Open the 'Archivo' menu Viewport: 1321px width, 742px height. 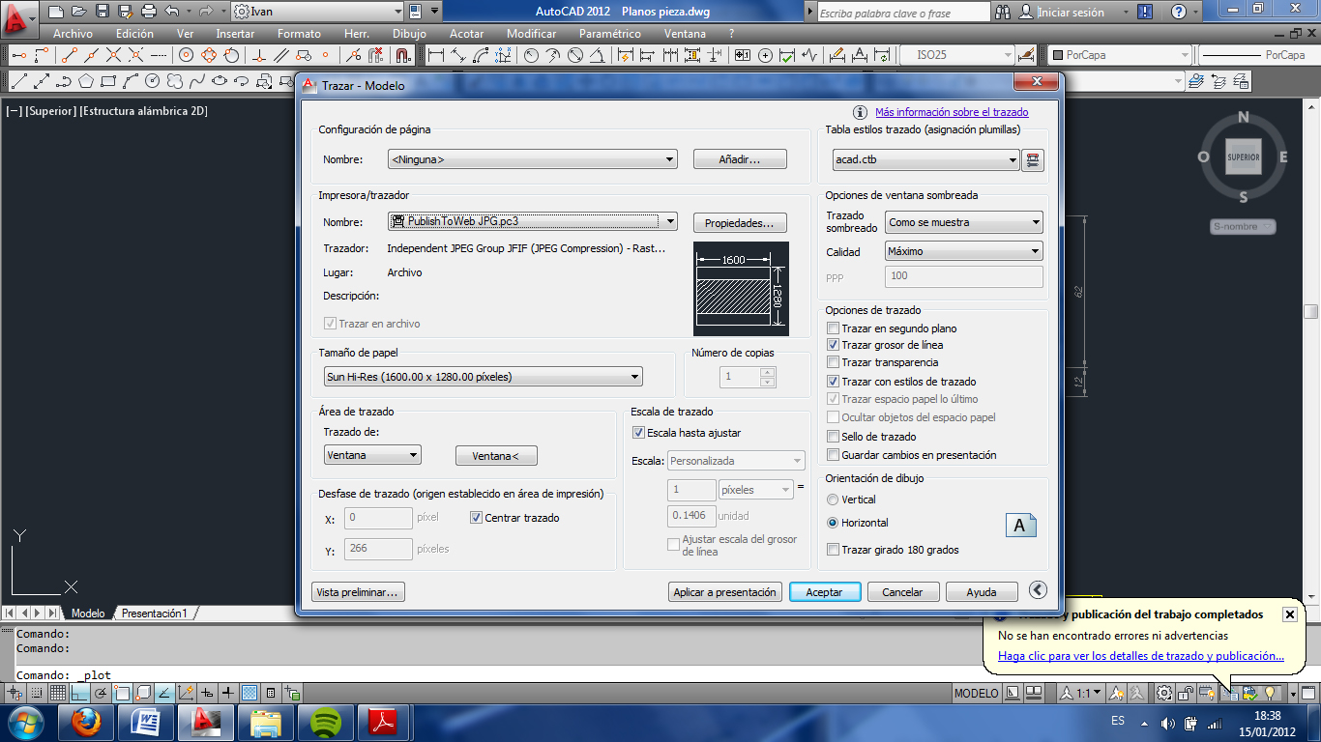coord(73,34)
